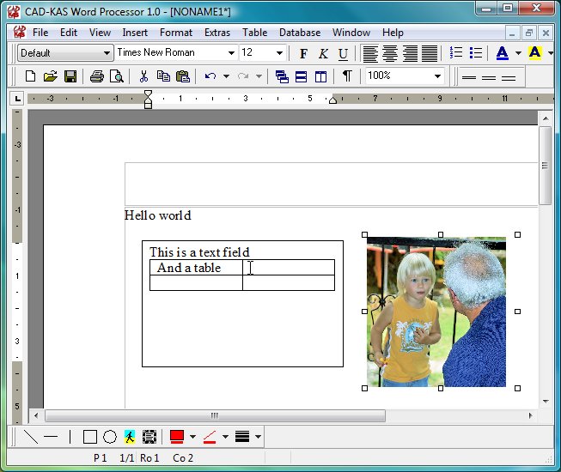Toggle bold formatting with F button
This screenshot has width=561, height=472.
[303, 53]
